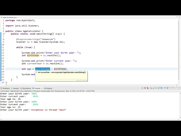Switch to the Progress tab
The image size is (181, 136).
coord(48,88)
